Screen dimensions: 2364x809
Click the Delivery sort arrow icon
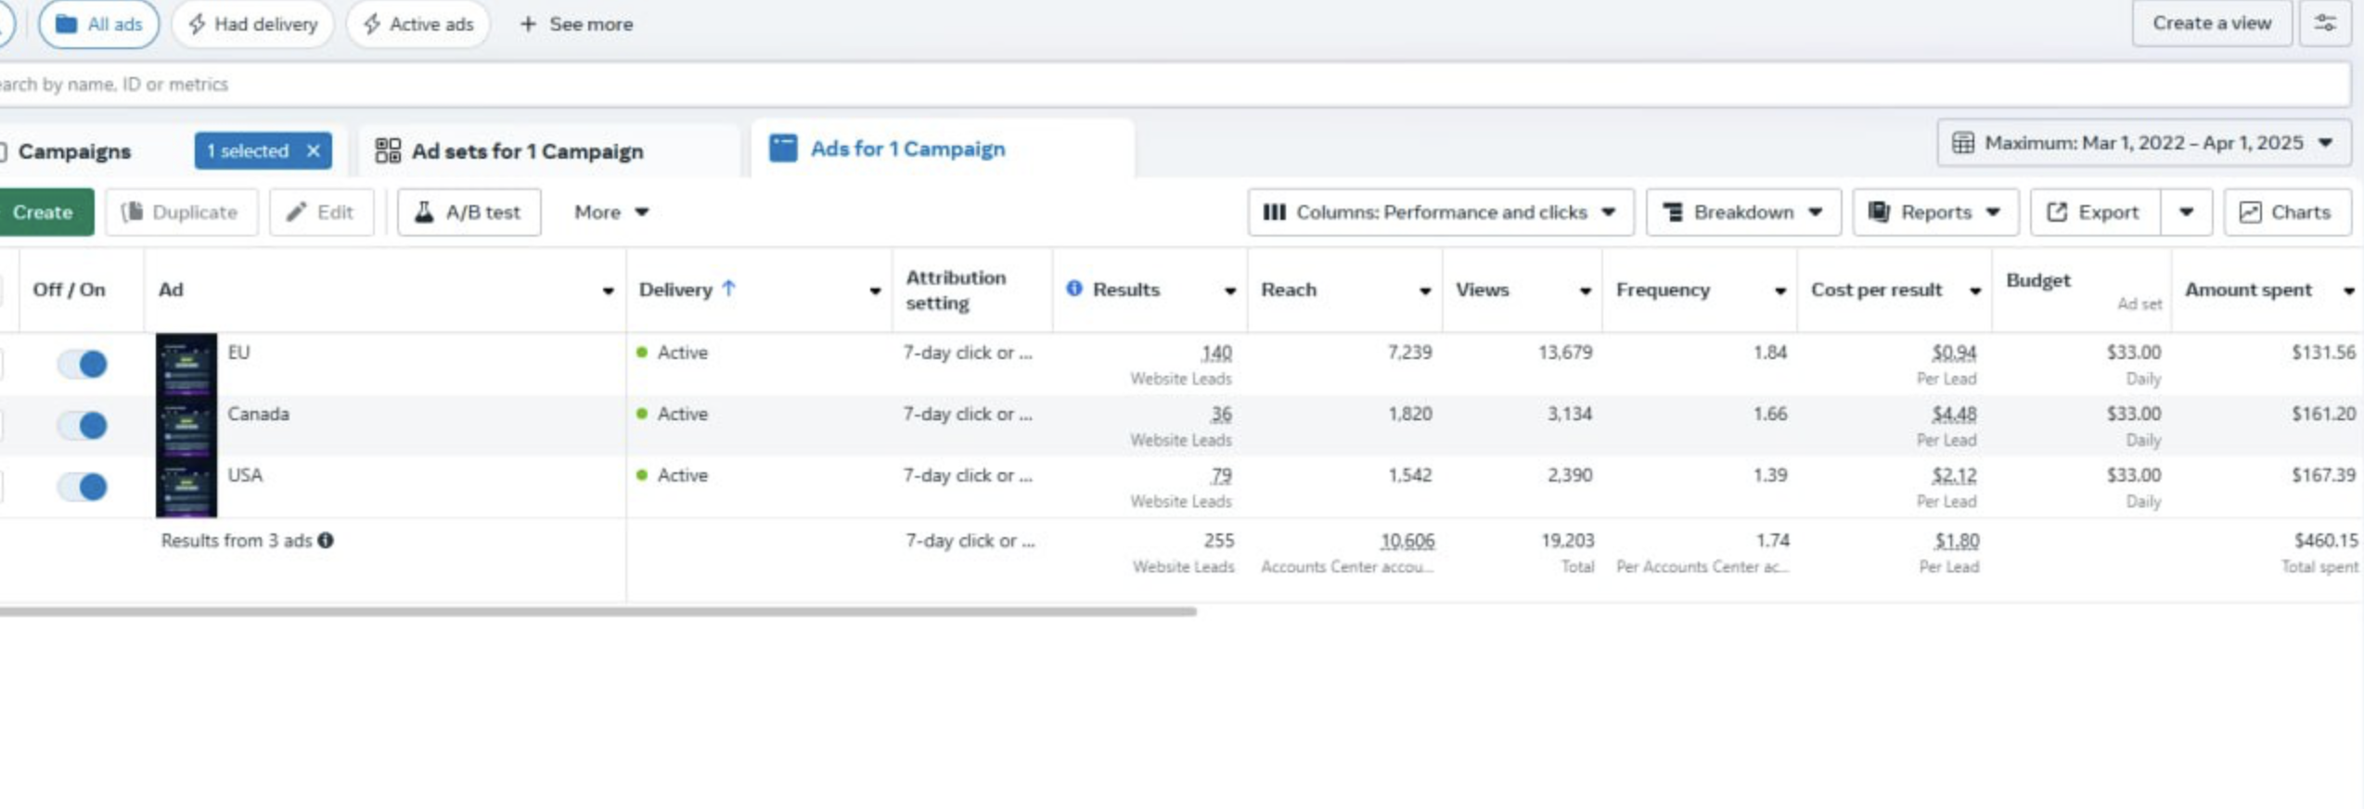(729, 289)
